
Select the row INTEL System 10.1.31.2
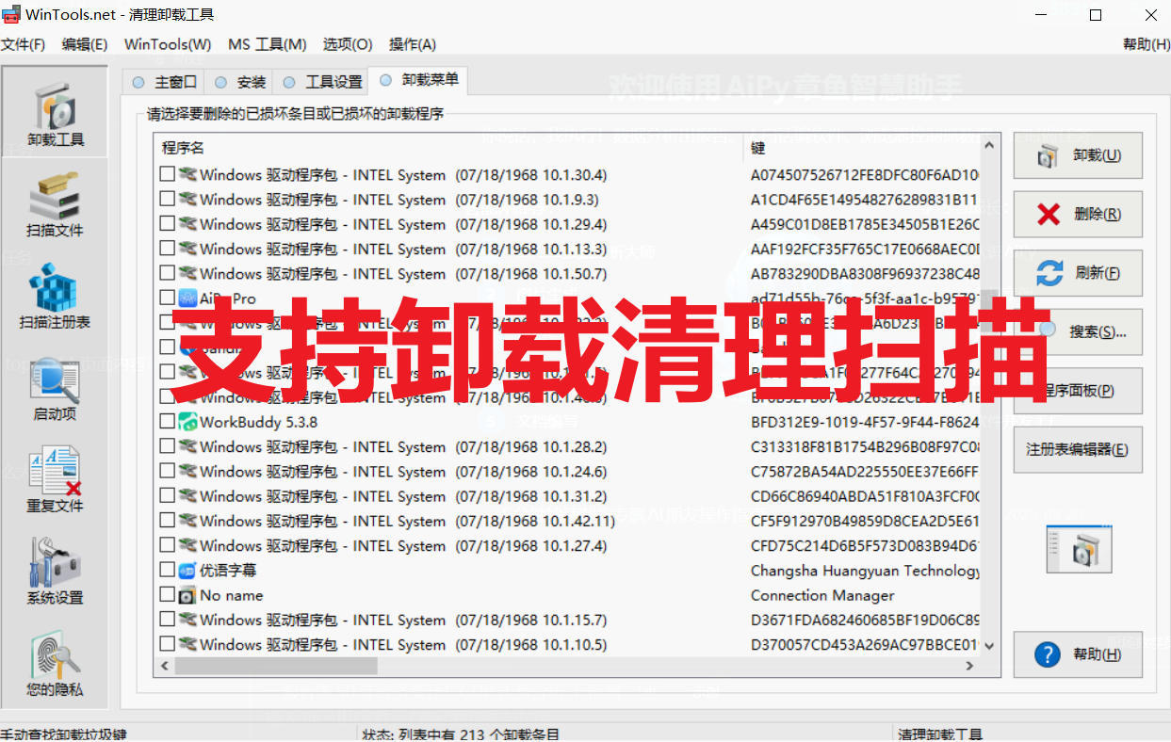[x=566, y=496]
